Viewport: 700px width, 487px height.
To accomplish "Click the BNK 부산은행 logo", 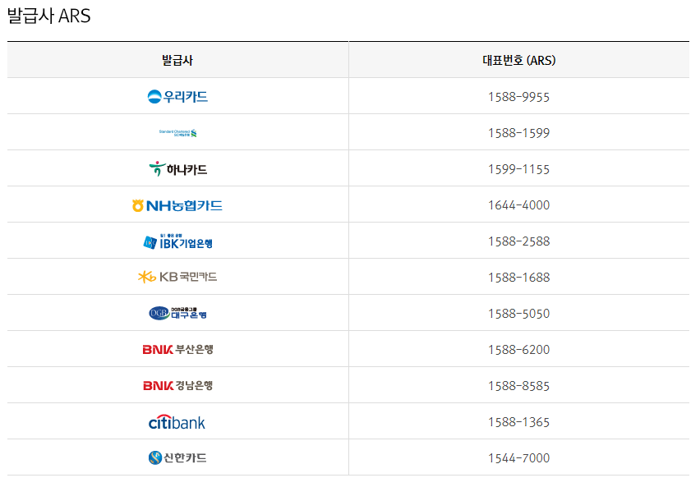I will [177, 350].
